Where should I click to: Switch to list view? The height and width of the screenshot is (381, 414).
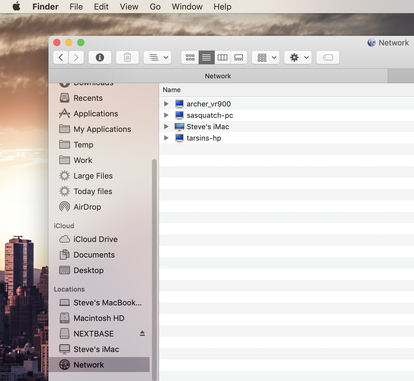pos(206,57)
